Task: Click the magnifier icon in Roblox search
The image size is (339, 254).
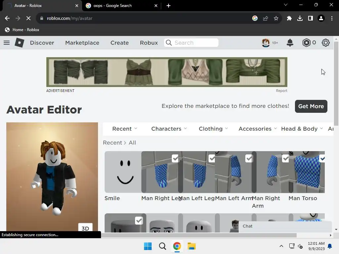Action: click(169, 43)
